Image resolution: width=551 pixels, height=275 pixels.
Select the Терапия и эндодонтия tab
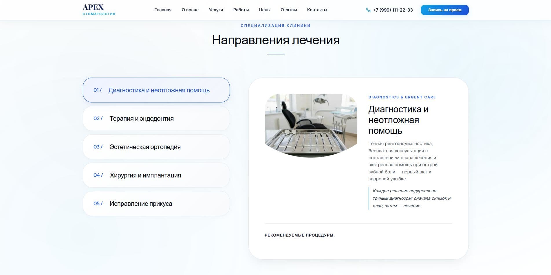point(156,118)
